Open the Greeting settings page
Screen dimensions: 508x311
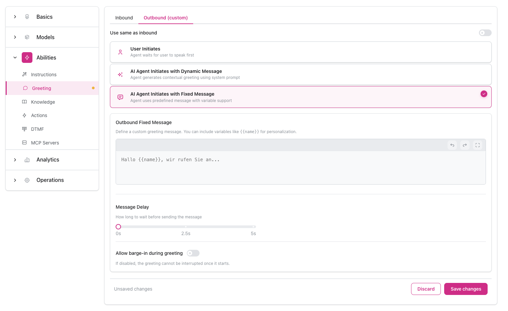pos(41,88)
